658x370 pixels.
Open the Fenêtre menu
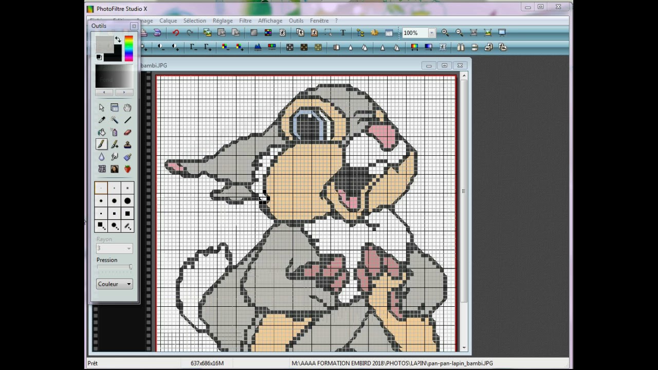319,21
